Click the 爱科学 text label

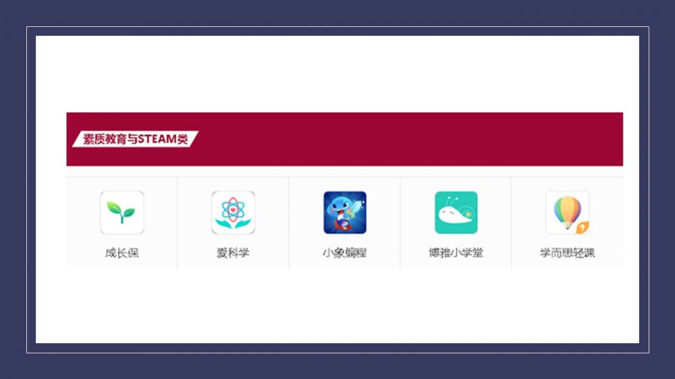coord(233,253)
